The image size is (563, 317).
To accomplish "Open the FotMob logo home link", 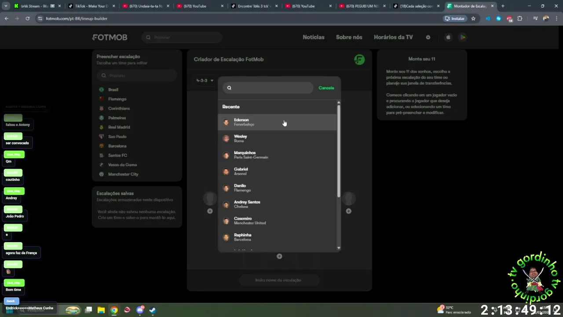I will 110,37.
